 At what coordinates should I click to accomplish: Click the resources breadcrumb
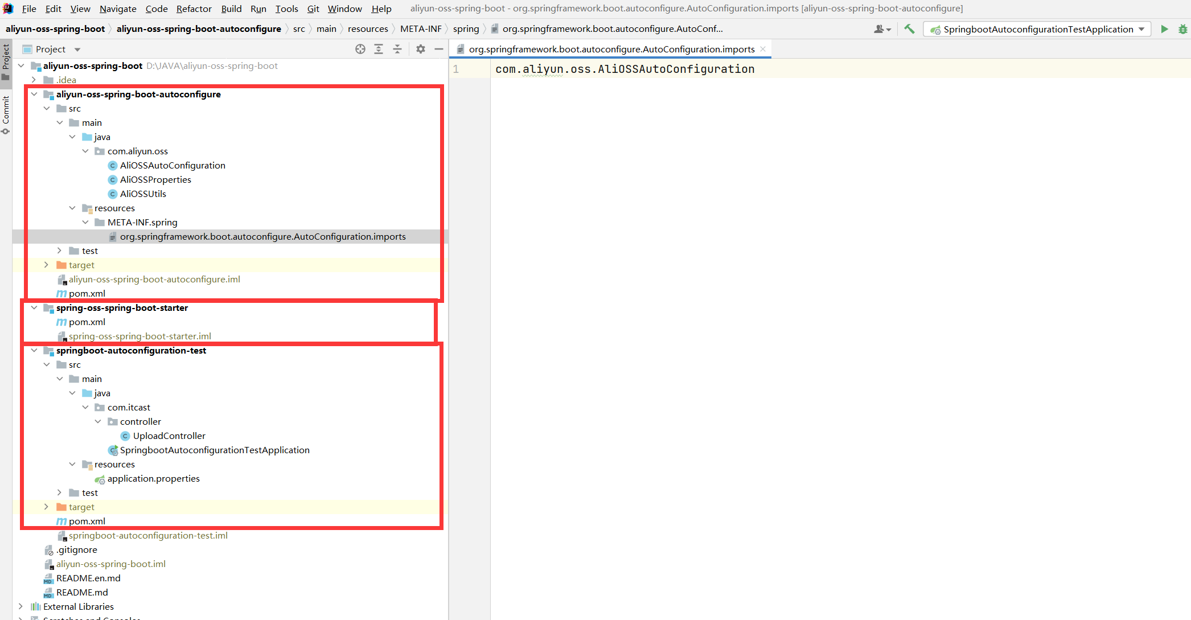[368, 28]
